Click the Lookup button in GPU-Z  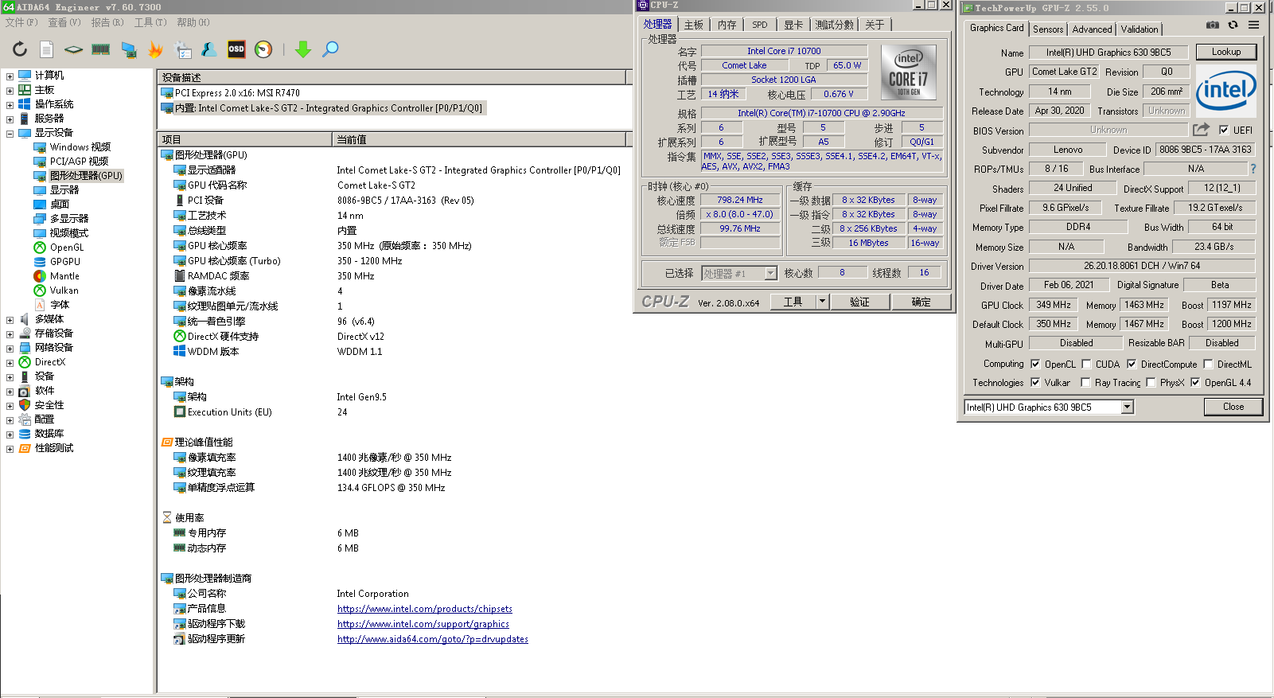[1226, 52]
